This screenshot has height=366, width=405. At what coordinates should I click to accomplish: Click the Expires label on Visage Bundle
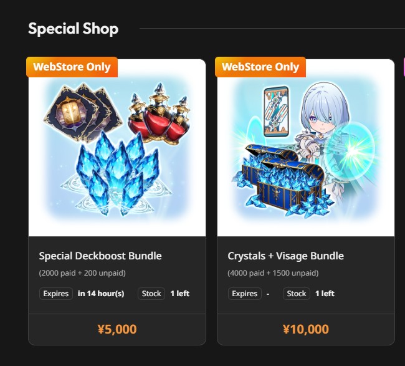pyautogui.click(x=245, y=294)
